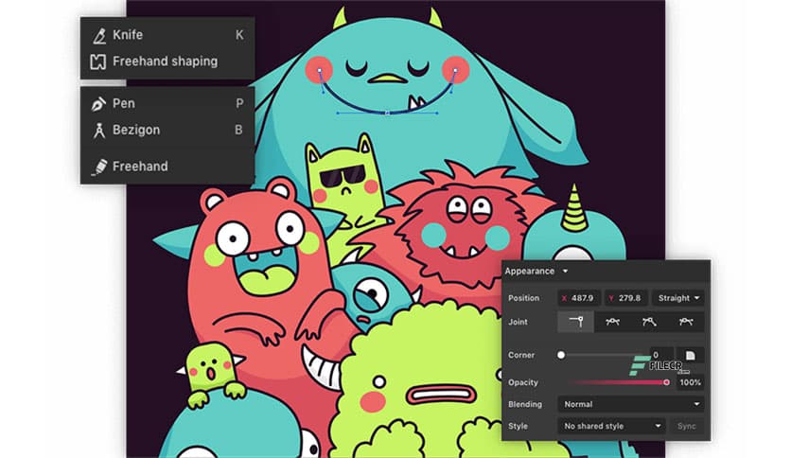
Task: Click the Opacity field showing 100%
Action: (x=690, y=382)
